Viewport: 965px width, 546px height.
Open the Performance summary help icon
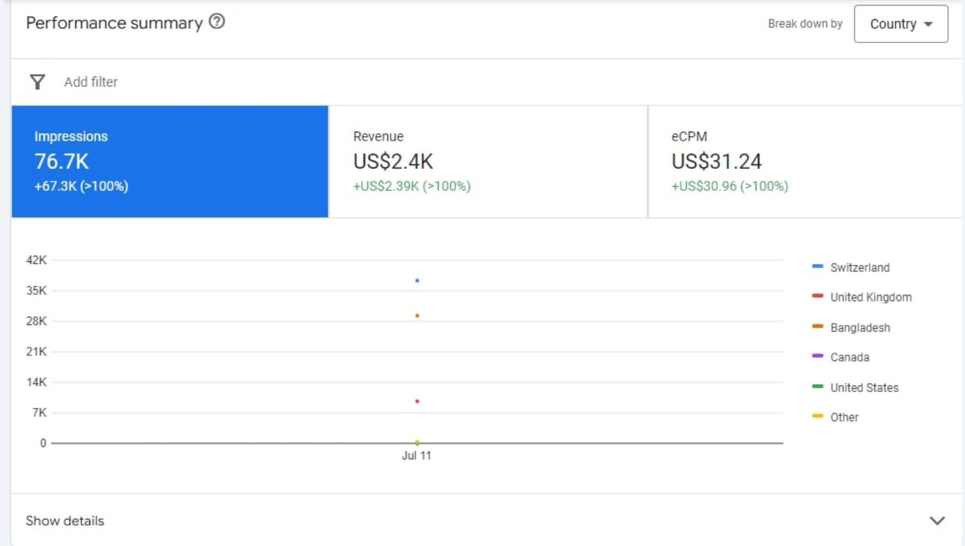click(x=217, y=22)
